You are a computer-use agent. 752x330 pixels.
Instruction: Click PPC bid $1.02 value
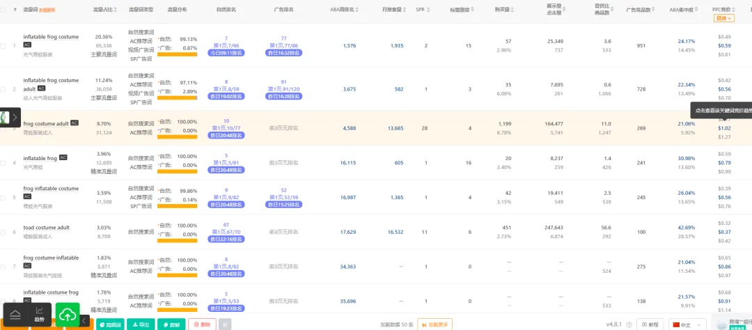tap(724, 128)
